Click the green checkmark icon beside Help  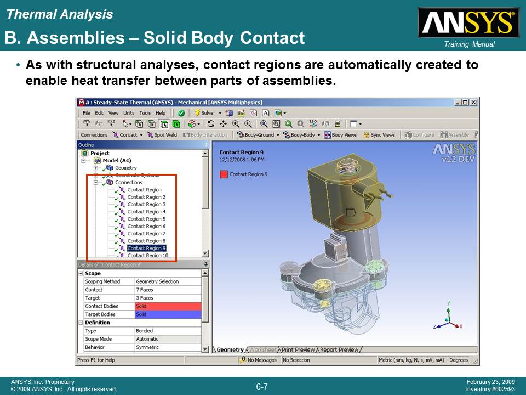(x=181, y=113)
